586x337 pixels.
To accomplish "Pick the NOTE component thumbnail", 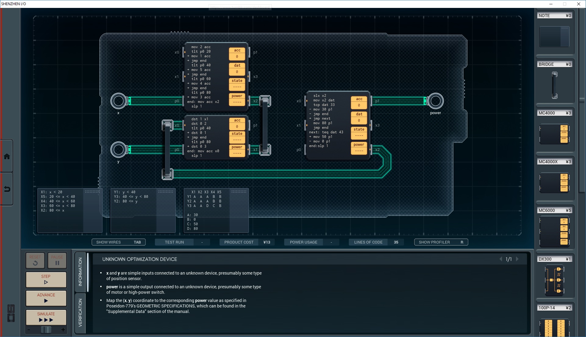I will point(554,37).
